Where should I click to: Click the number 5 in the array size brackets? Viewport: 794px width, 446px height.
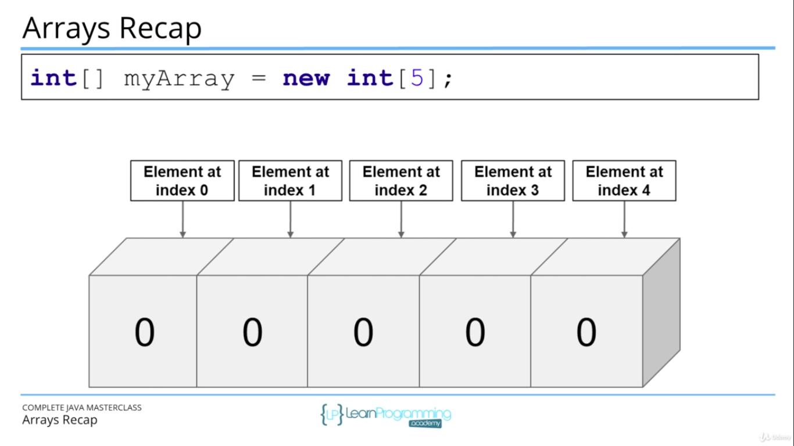(417, 77)
